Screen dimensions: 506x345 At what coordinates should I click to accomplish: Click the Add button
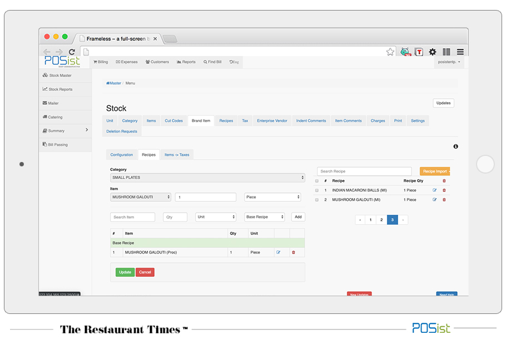(x=298, y=217)
